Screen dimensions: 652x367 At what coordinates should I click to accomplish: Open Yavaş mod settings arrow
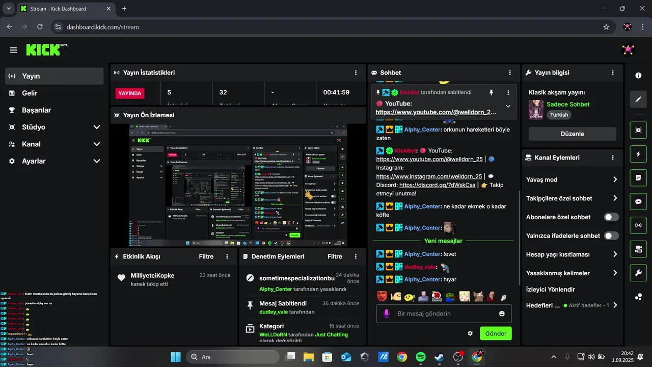[615, 179]
